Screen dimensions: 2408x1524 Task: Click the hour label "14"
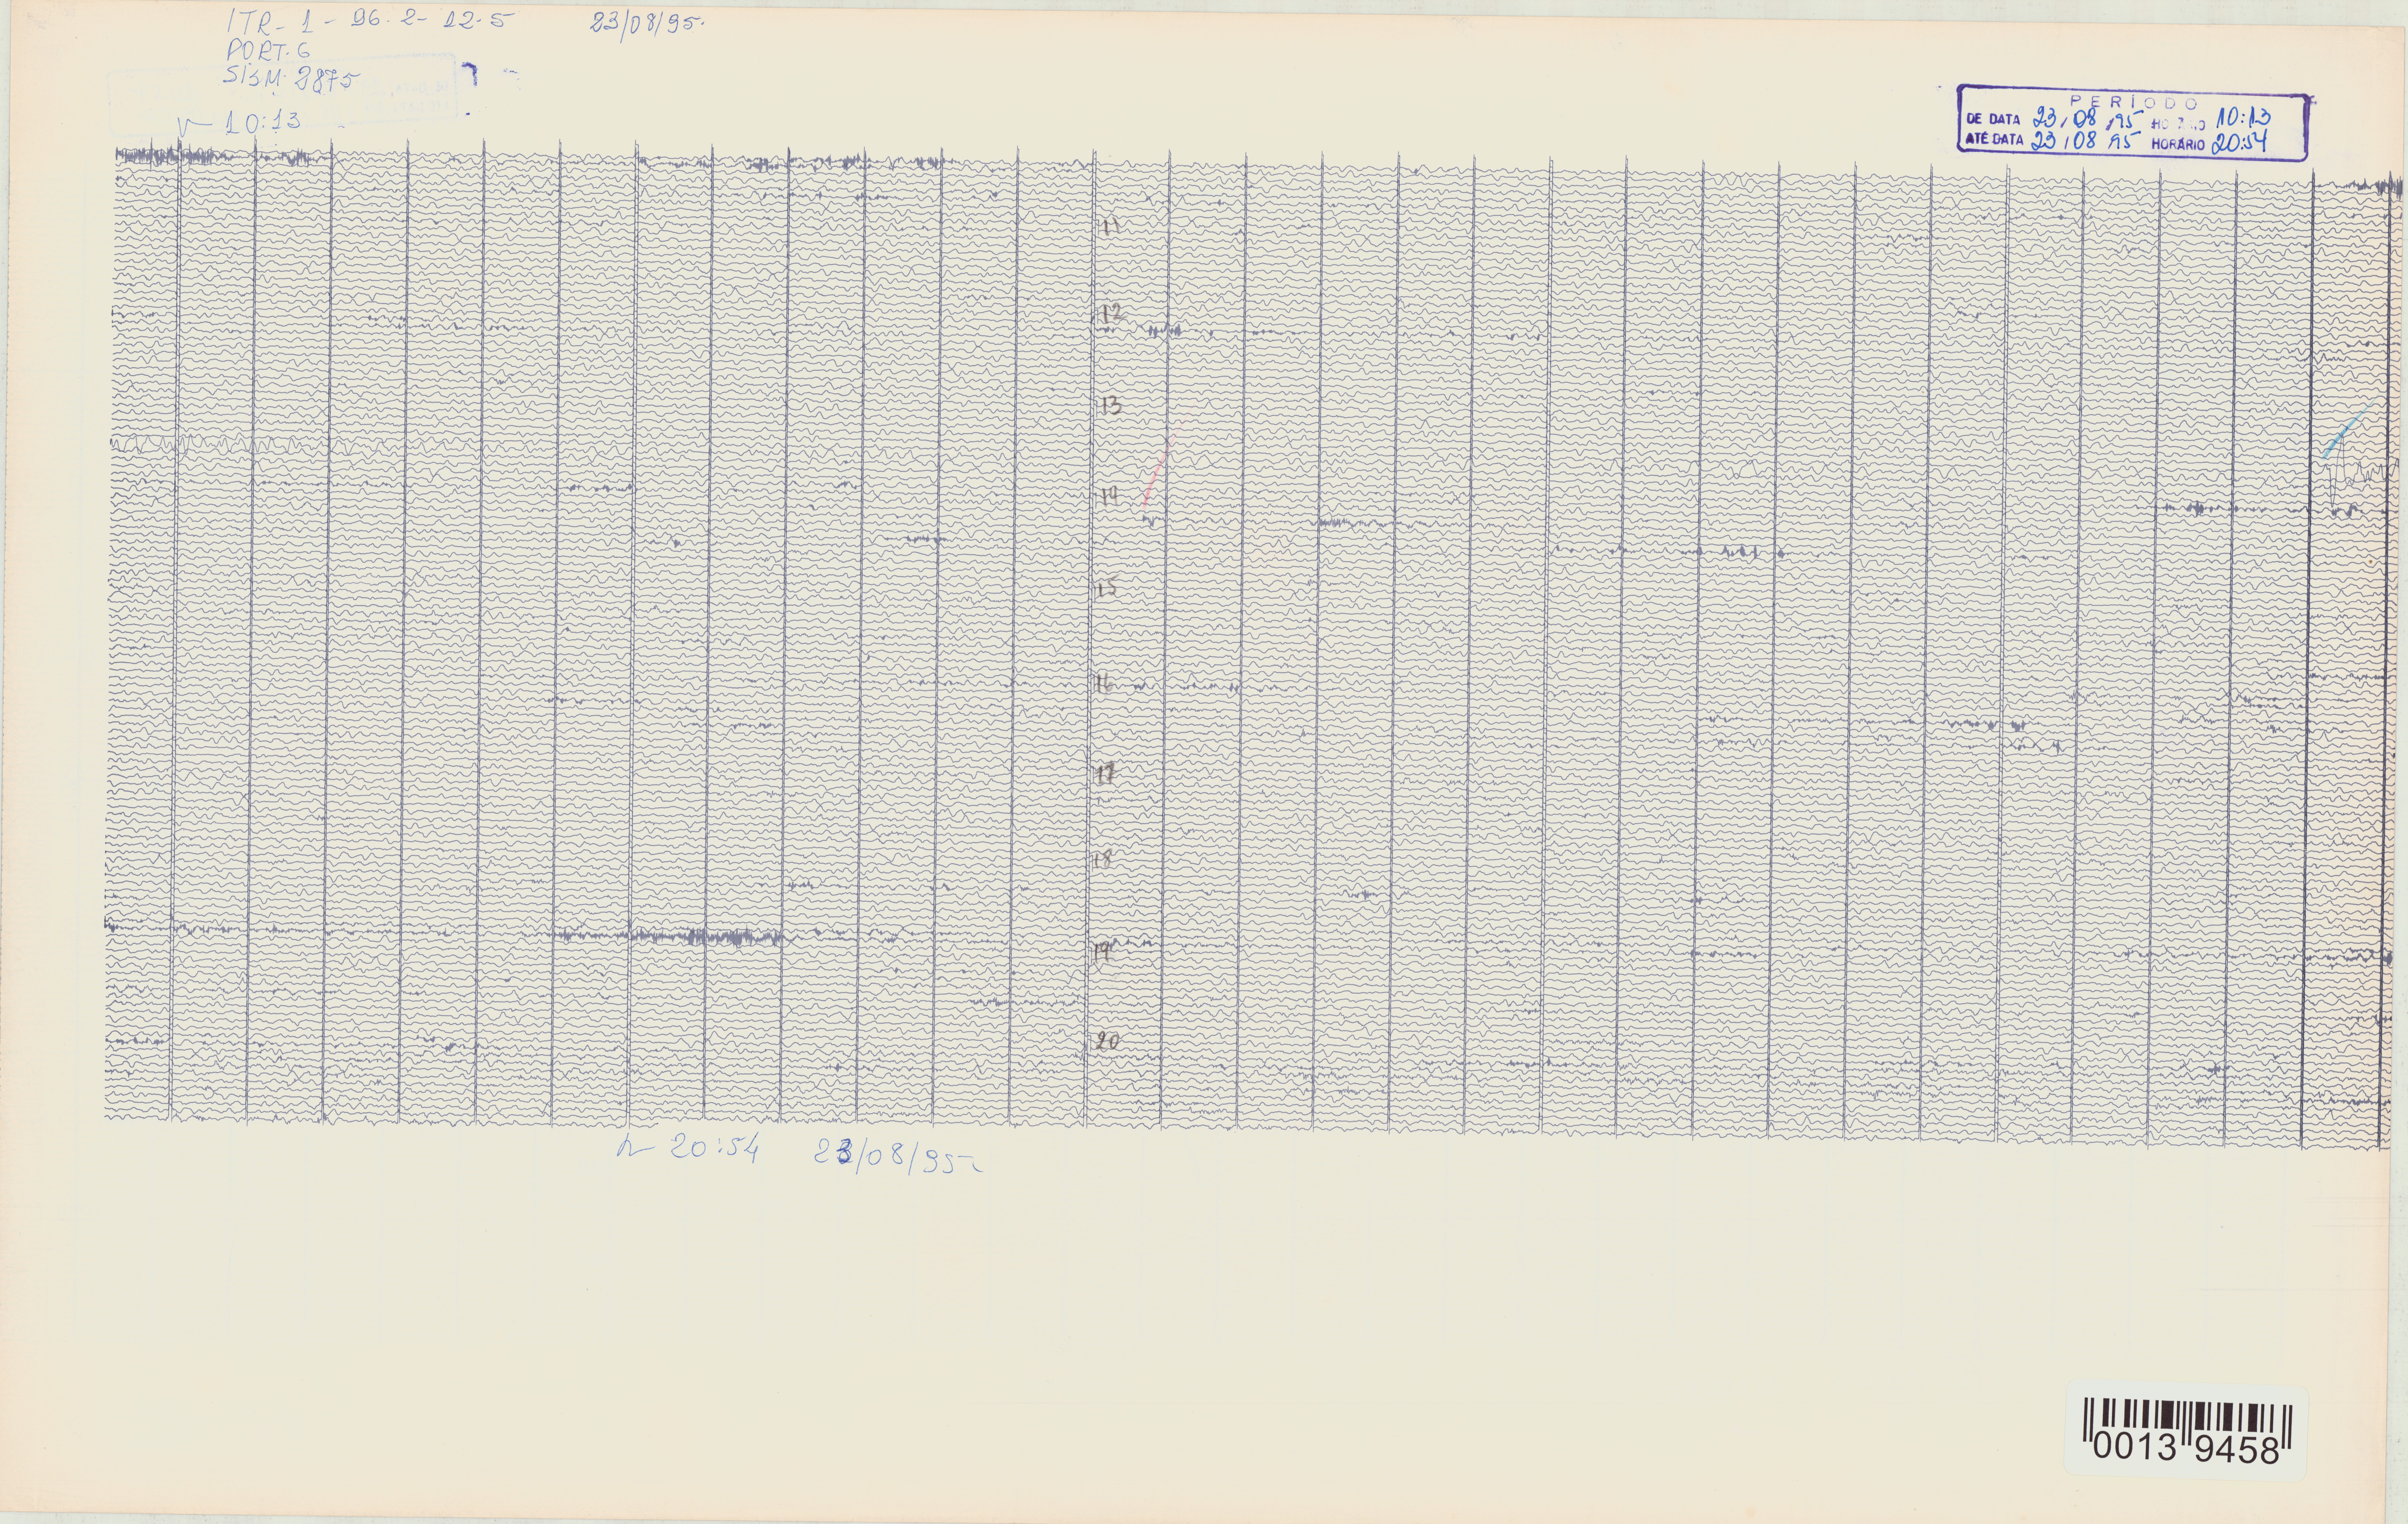tap(1110, 497)
